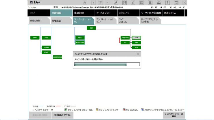Click the CU 機能の呼び出し button
The image size is (214, 120).
pos(62,115)
